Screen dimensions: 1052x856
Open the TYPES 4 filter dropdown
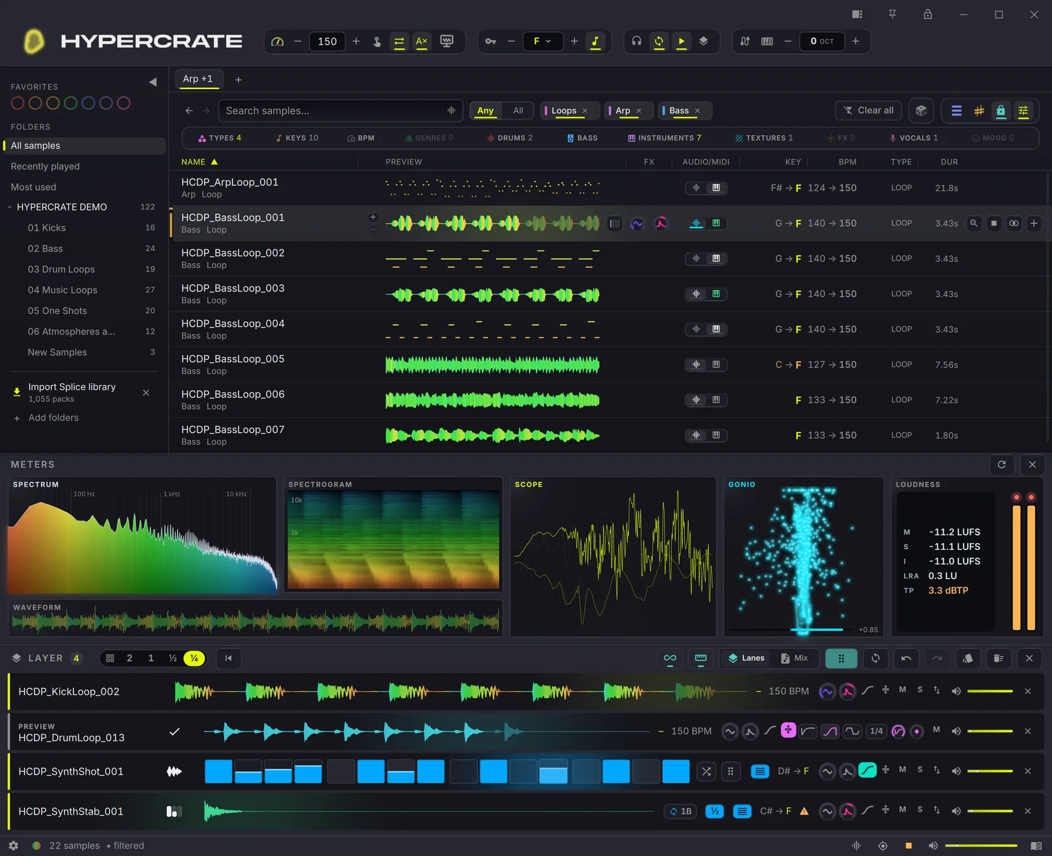pos(220,138)
